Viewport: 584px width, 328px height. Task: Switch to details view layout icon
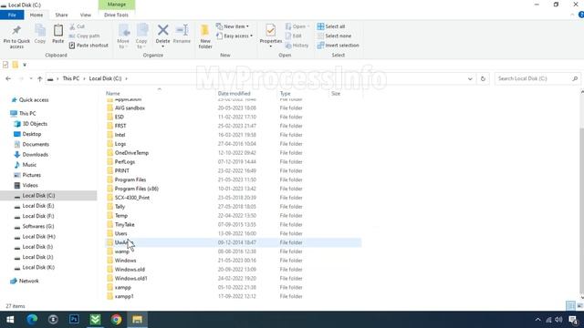click(570, 306)
